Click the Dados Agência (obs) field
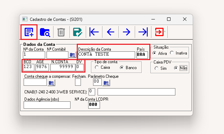The width and height of the screenshot is (224, 134). point(47,105)
